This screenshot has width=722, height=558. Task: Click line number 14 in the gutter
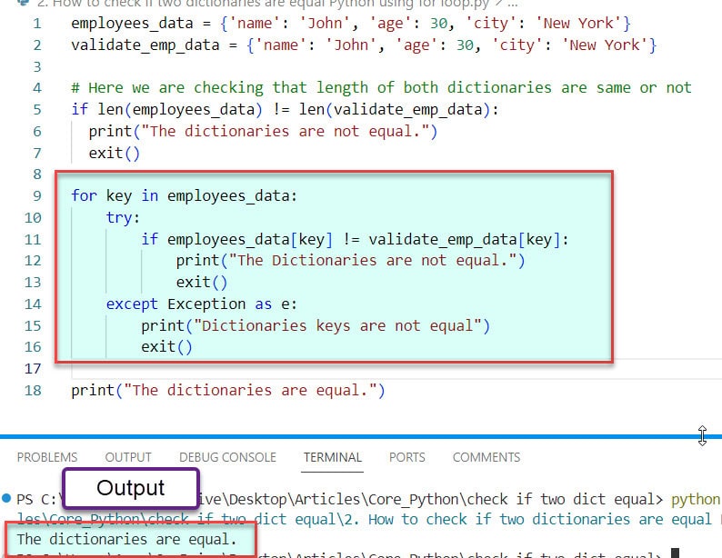[33, 304]
